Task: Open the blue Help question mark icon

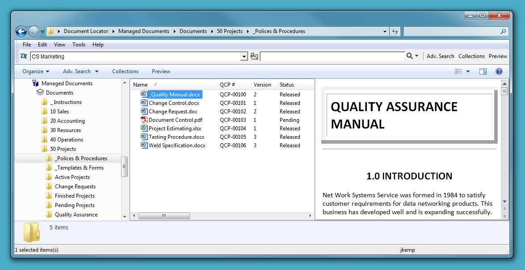Action: coord(499,71)
